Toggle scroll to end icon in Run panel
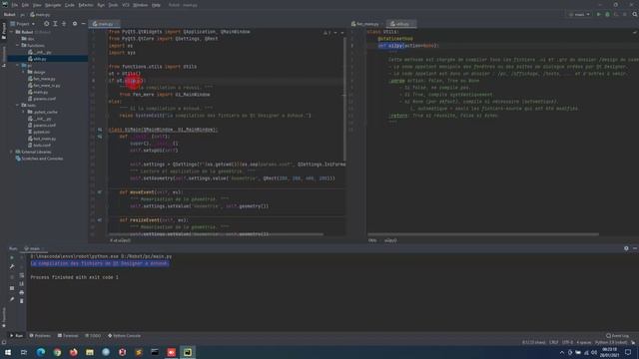 point(22,283)
